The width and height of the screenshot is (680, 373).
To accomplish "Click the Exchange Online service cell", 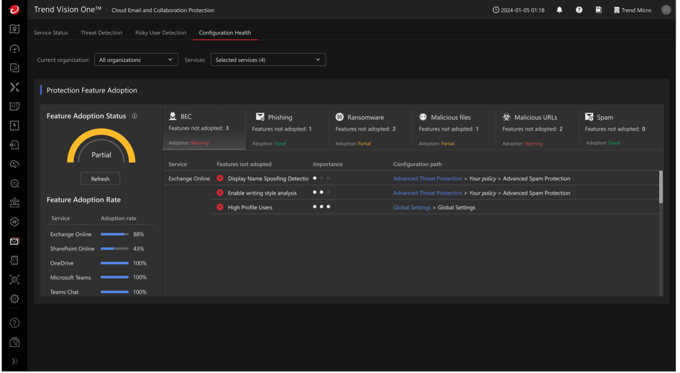I will tap(189, 179).
